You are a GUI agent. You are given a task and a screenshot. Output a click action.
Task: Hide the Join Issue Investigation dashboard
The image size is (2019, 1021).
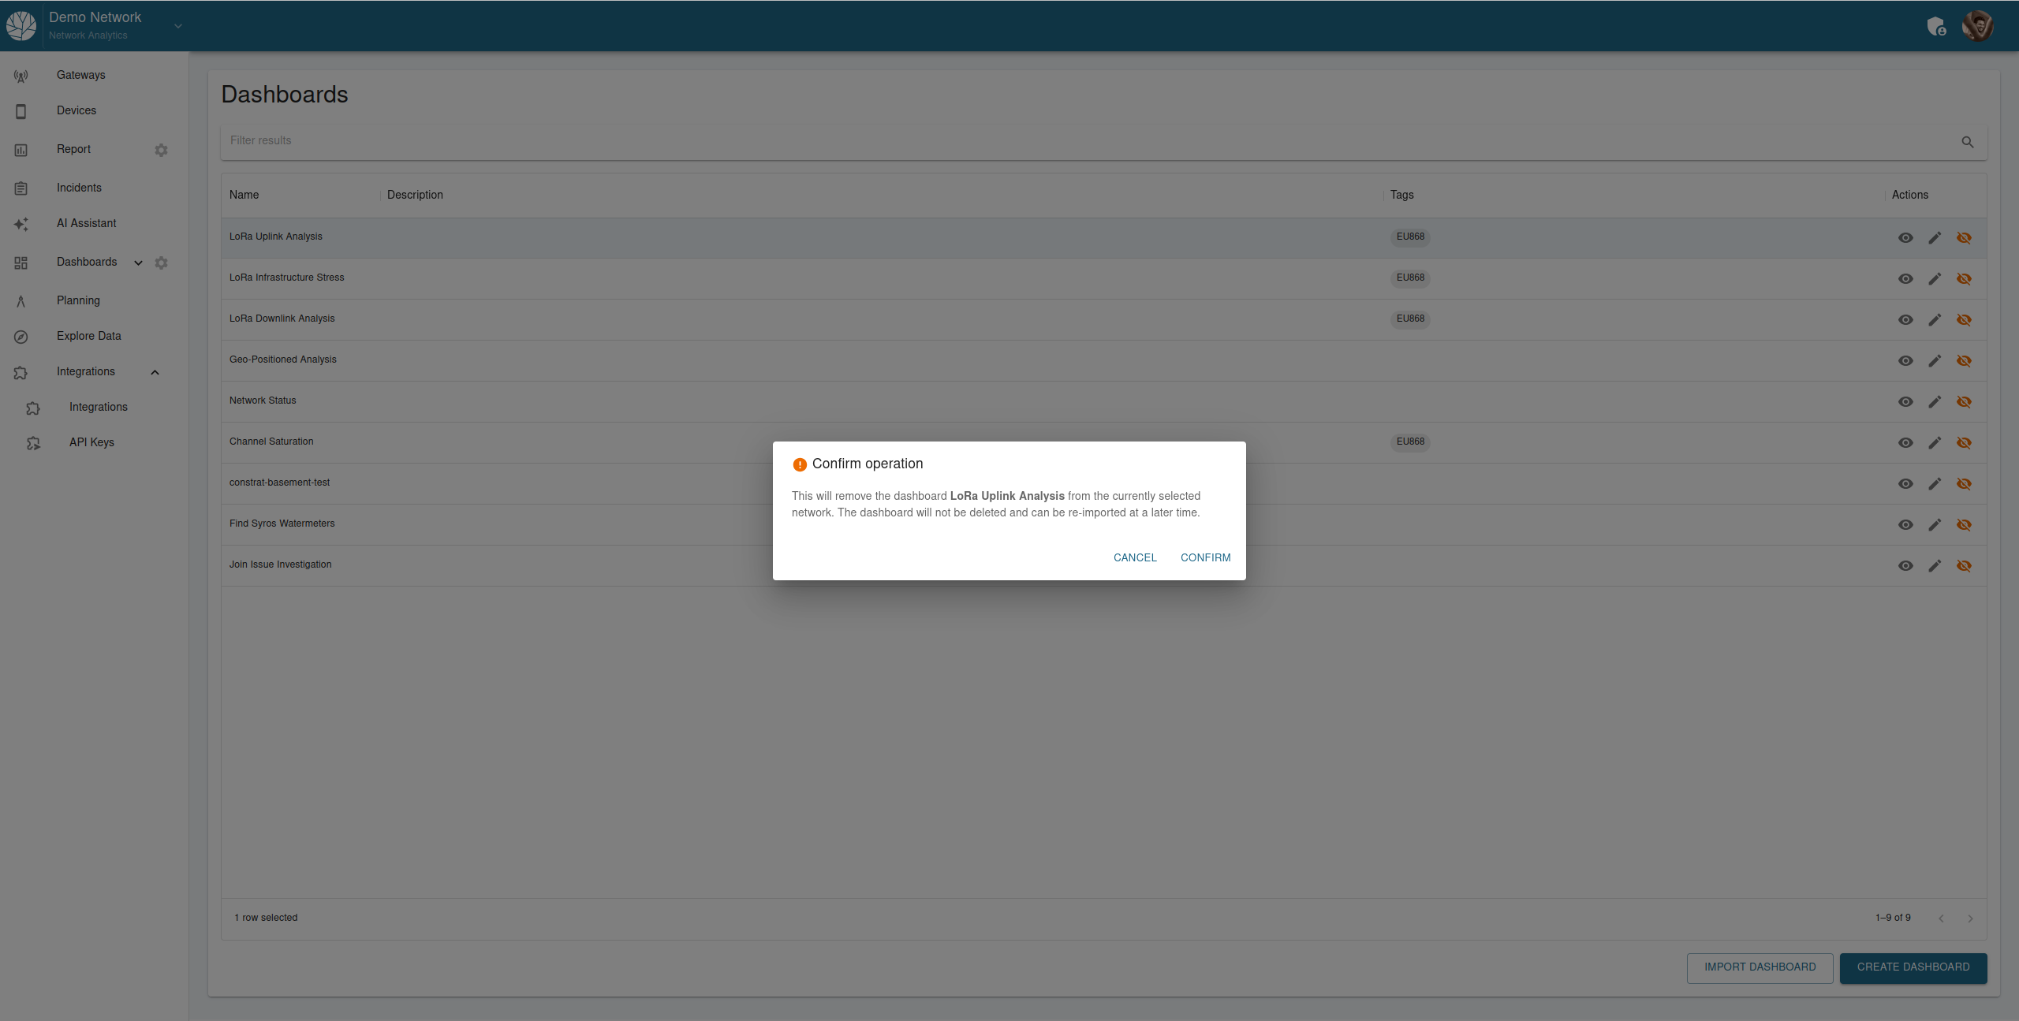[x=1964, y=565]
